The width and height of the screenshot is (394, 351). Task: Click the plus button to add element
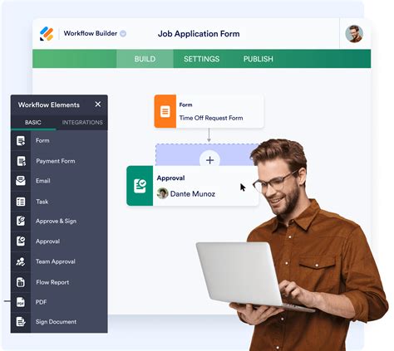[x=209, y=159]
